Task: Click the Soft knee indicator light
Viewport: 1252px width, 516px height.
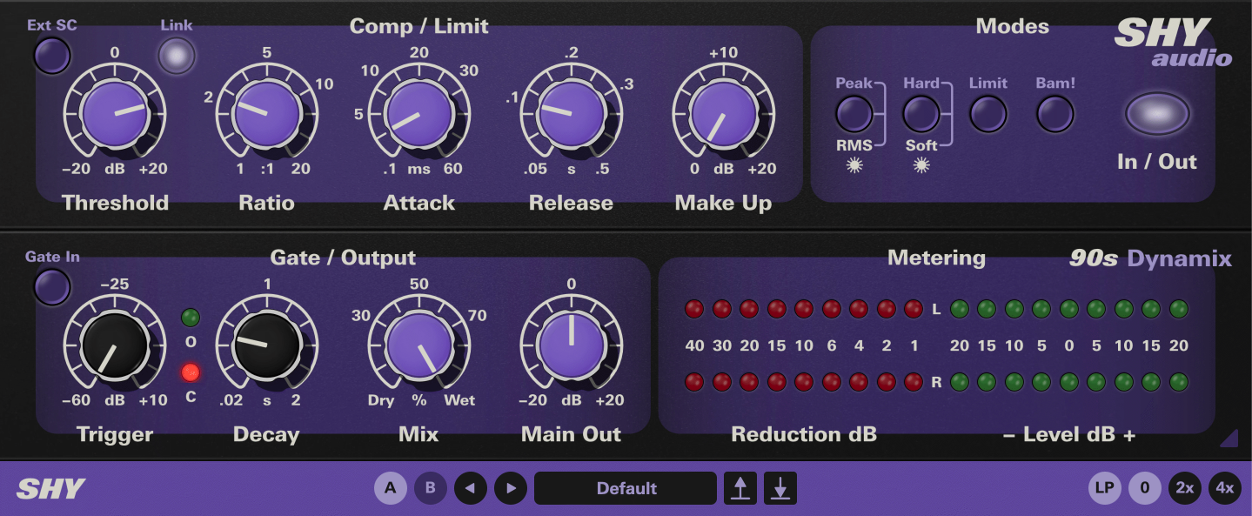Action: tap(921, 165)
